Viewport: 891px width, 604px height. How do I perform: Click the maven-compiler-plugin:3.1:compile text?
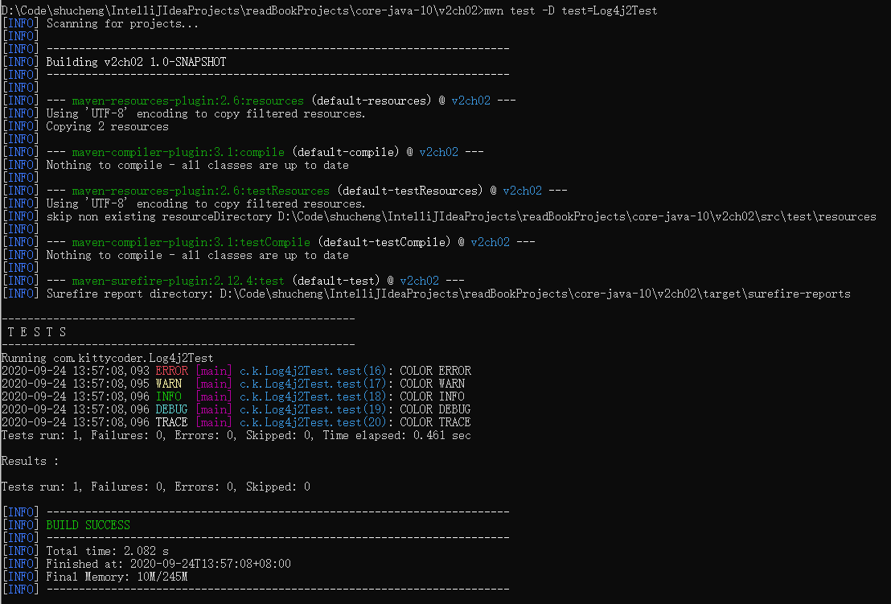pyautogui.click(x=177, y=151)
